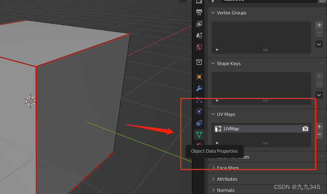Collapse the UV Maps panel
The image size is (327, 194).
pos(213,114)
